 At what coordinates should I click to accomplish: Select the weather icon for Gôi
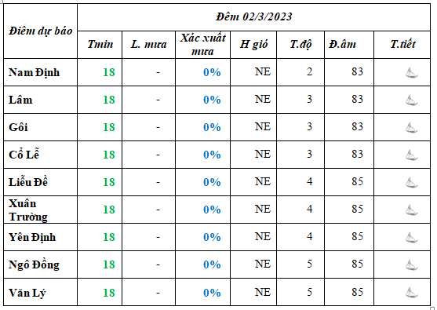pyautogui.click(x=411, y=128)
